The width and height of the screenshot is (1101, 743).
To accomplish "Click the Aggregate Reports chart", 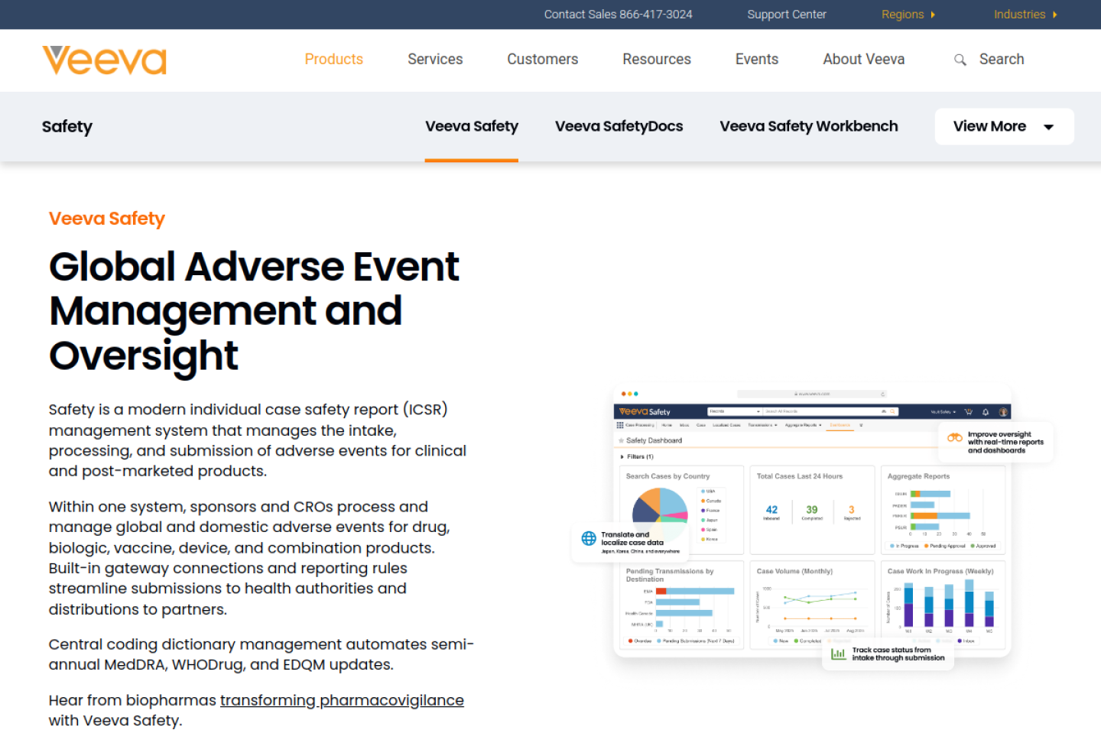I will [x=943, y=510].
